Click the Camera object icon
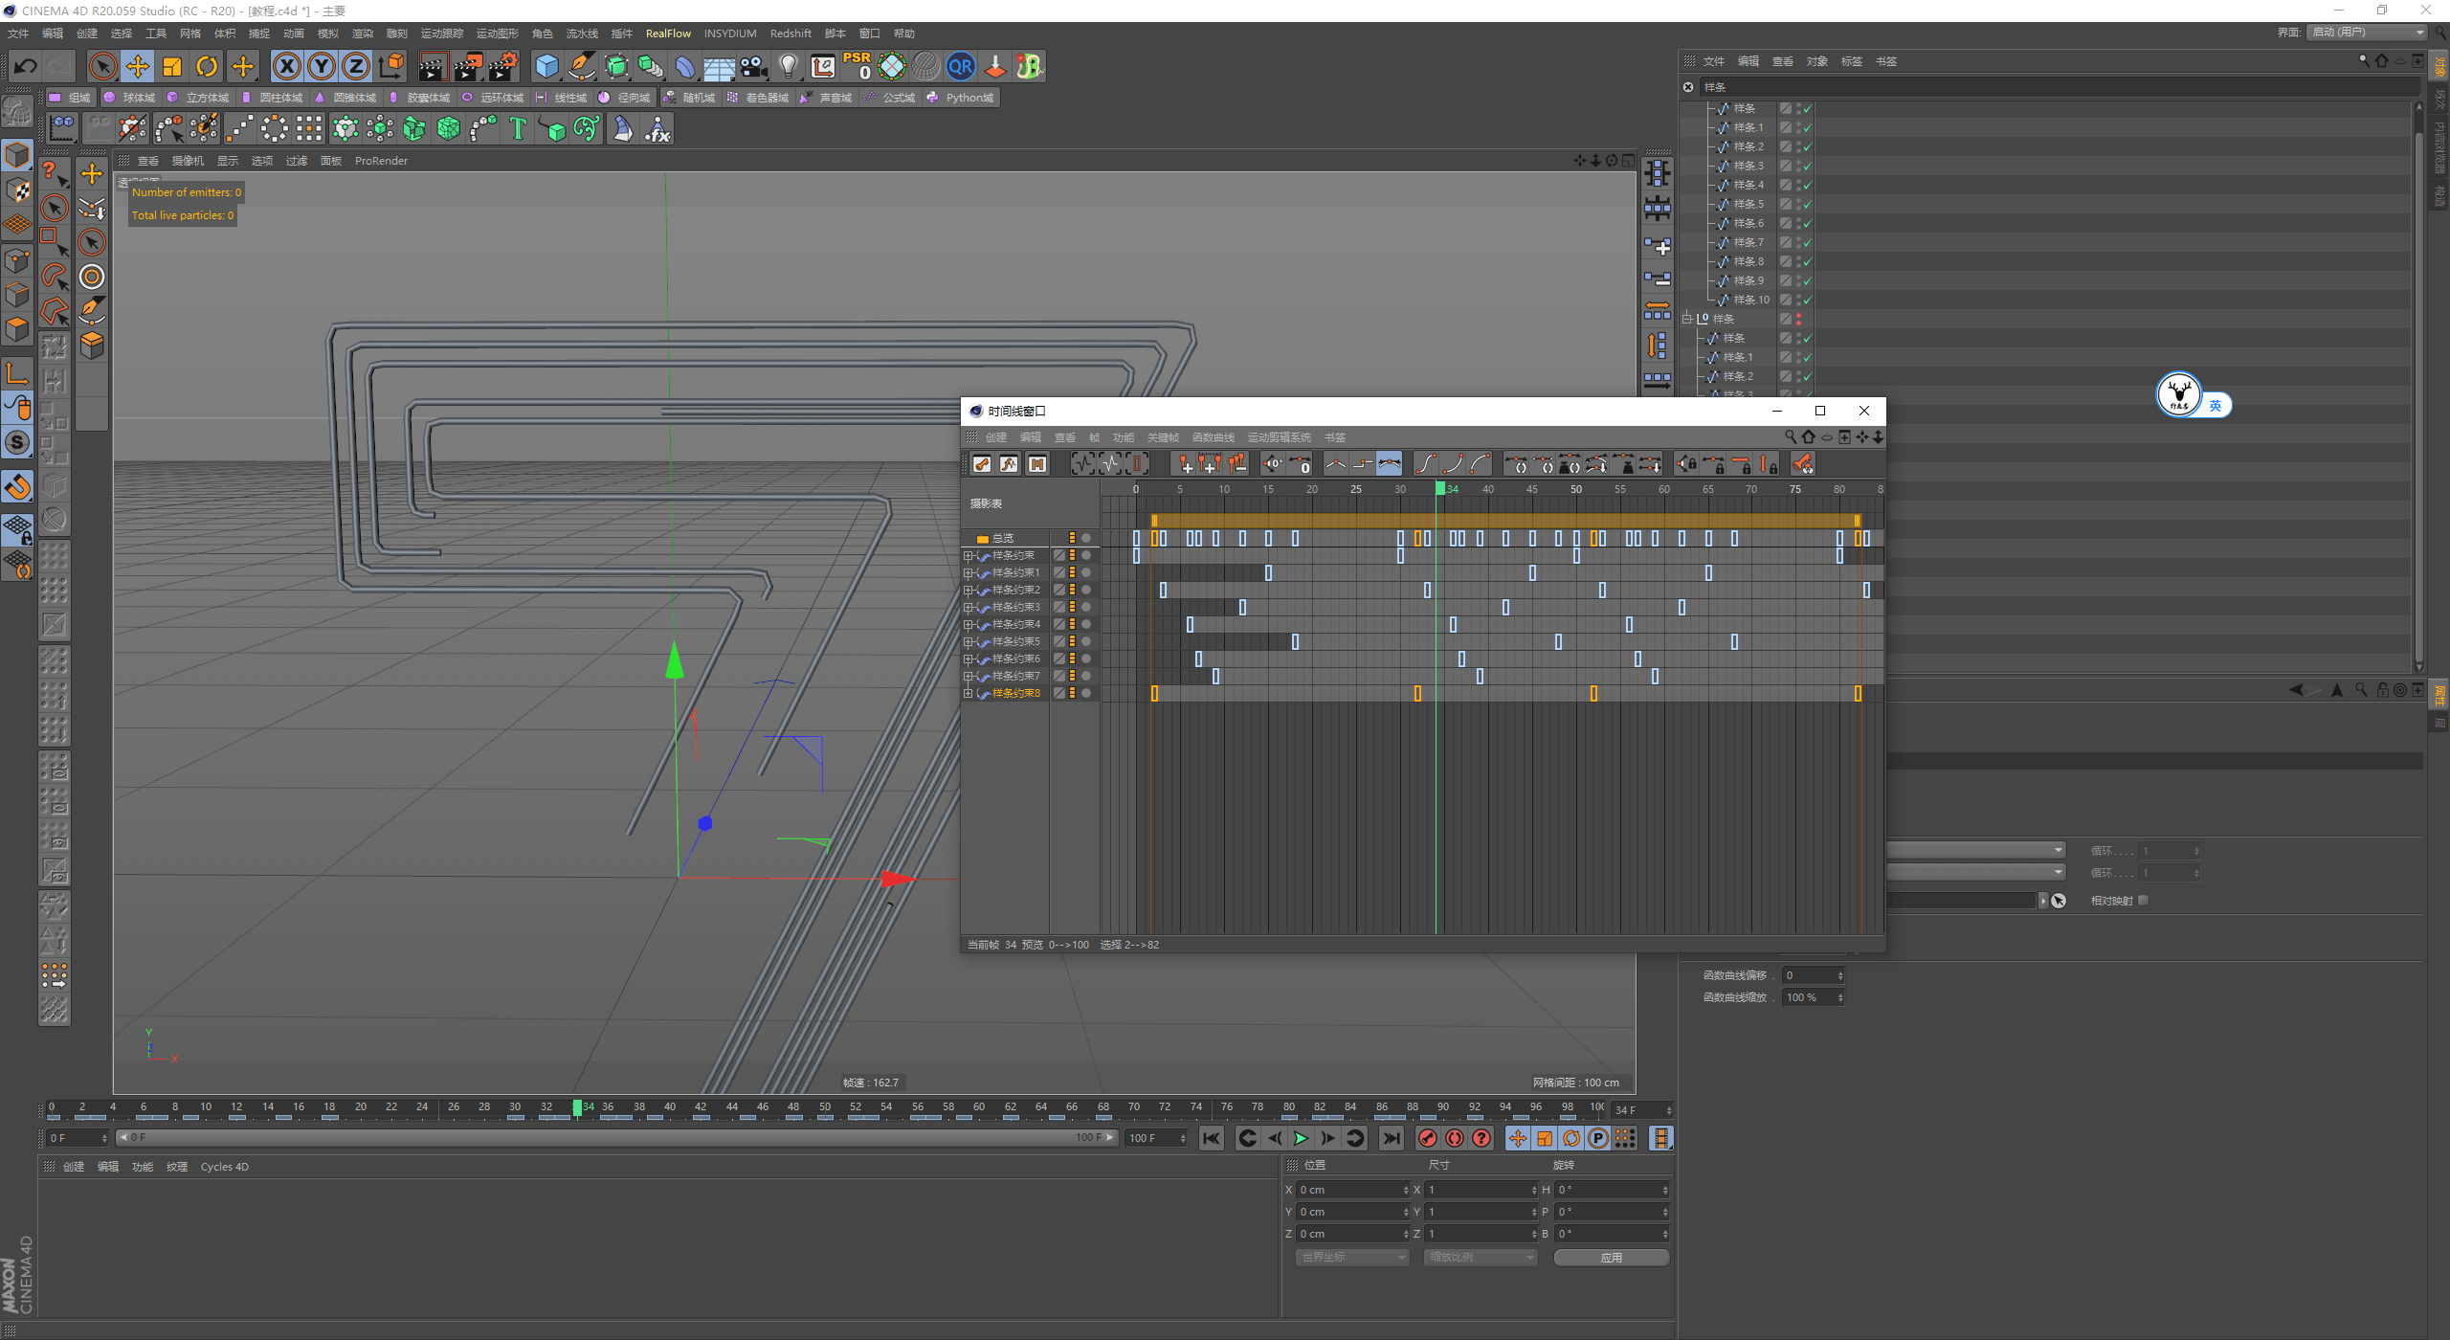2450x1340 pixels. pos(754,66)
